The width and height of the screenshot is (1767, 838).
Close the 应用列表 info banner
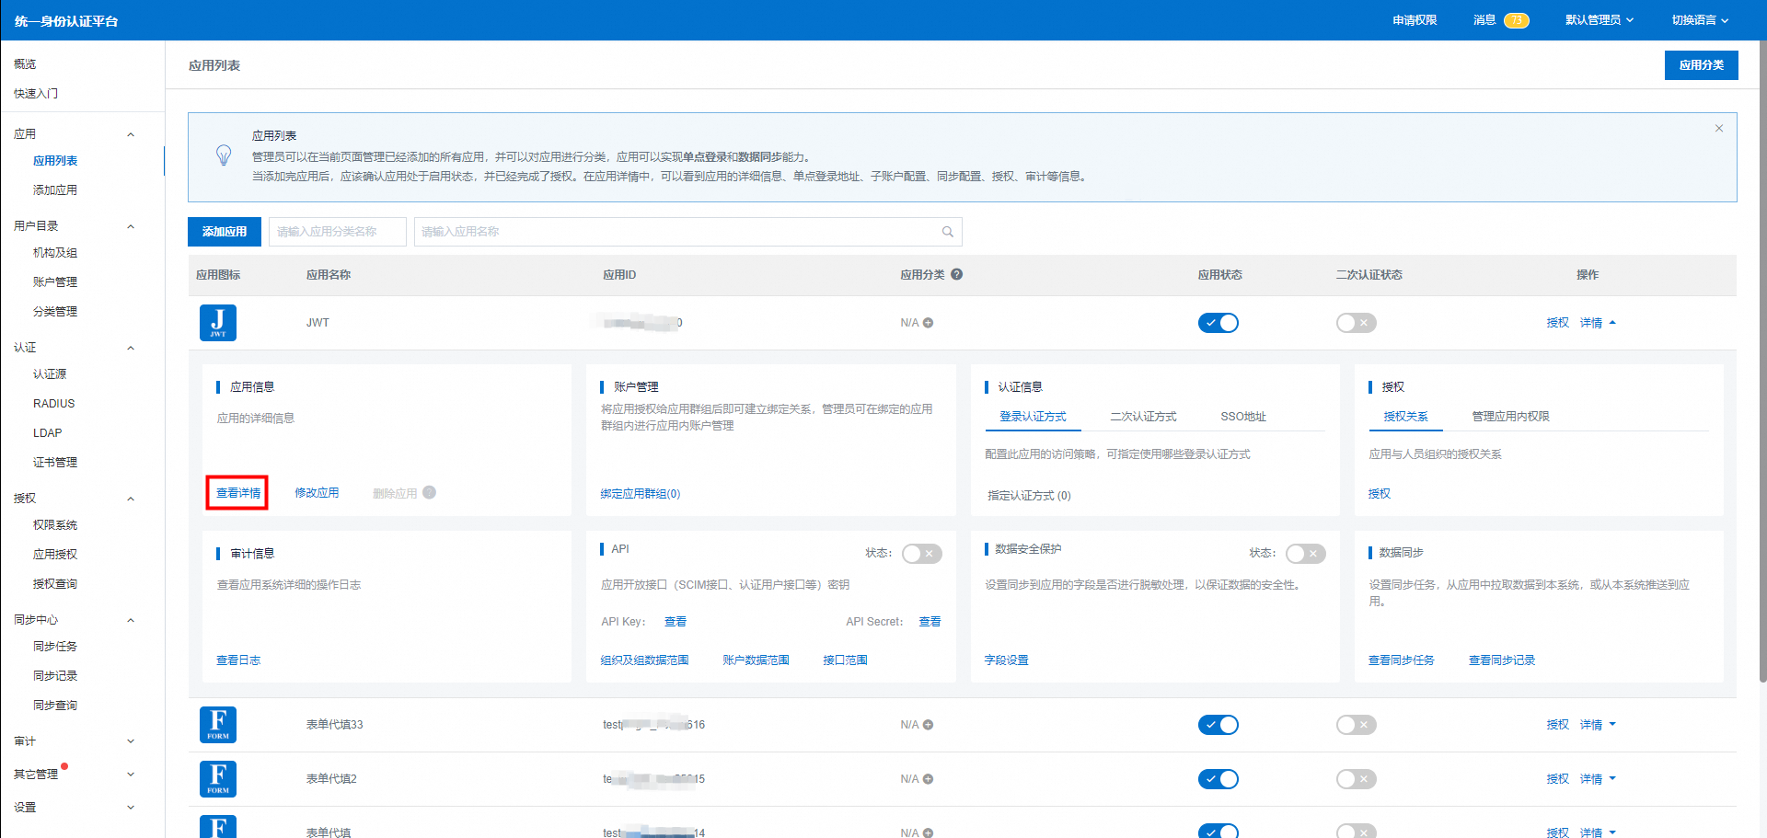tap(1718, 129)
